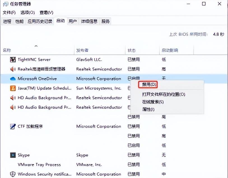
Task: Click the sort arrow above 名称 column
Action: click(x=36, y=46)
